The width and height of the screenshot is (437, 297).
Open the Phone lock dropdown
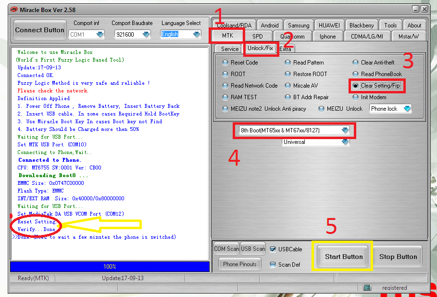[x=390, y=109]
